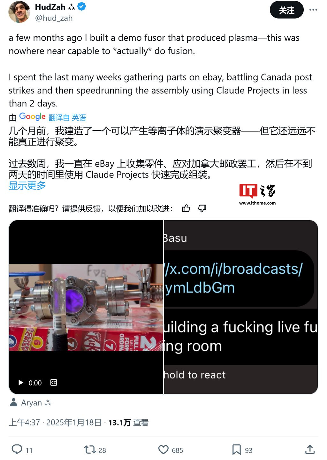
Task: Click the blue verified badge
Action: tap(82, 6)
